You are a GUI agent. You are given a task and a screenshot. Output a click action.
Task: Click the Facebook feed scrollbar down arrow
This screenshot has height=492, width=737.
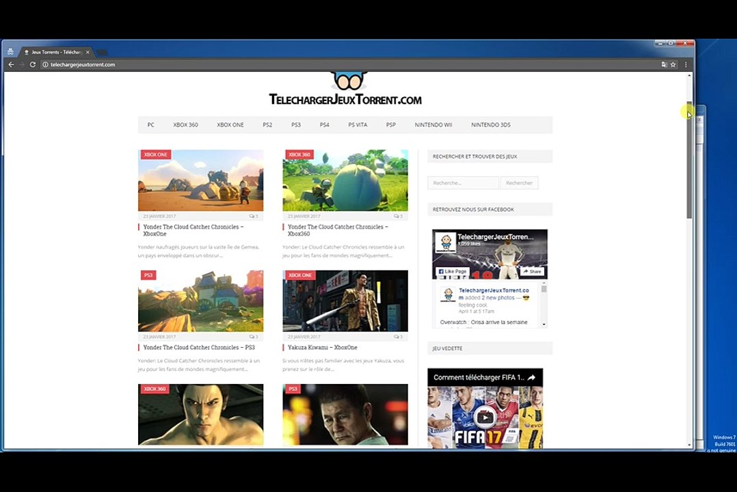(x=544, y=324)
